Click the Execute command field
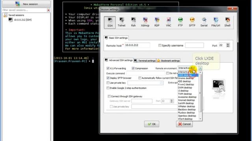The height and width of the screenshot is (141, 252). [146, 73]
